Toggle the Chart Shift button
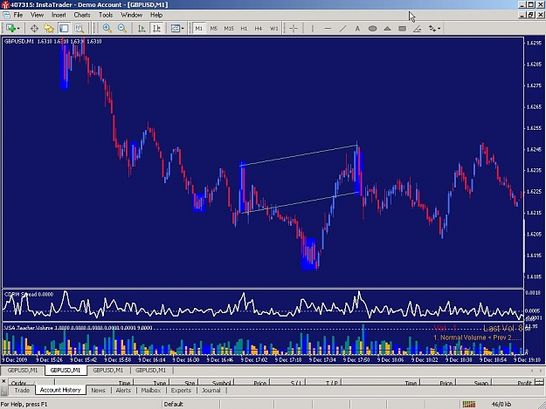The width and height of the screenshot is (546, 409). pos(156,29)
